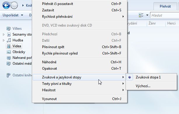Screen dimensions: 179x114
Task: Expand the Seznamy stop tree node
Action: pyautogui.click(x=4, y=34)
